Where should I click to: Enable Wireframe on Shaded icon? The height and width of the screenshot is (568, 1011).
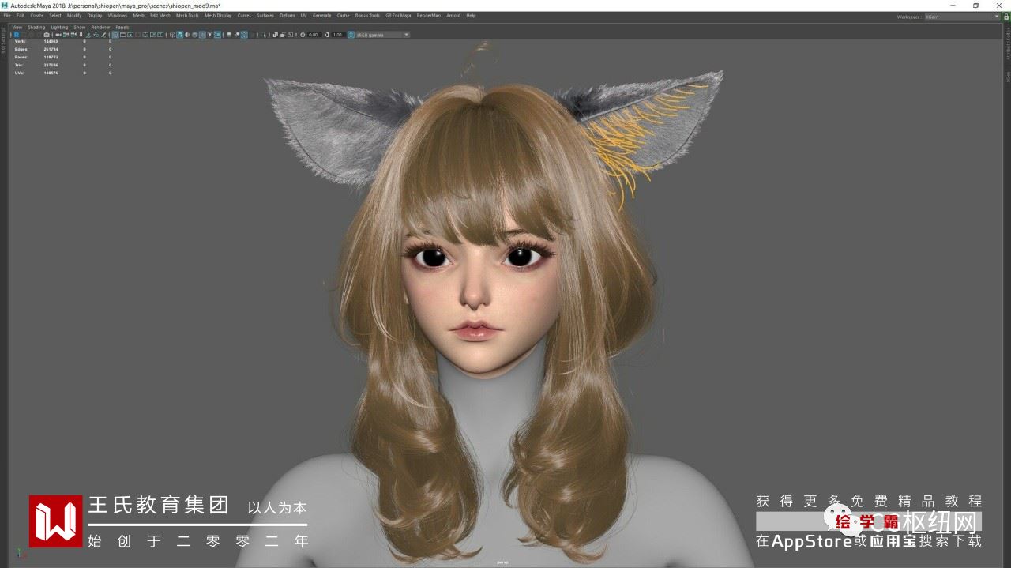click(194, 35)
